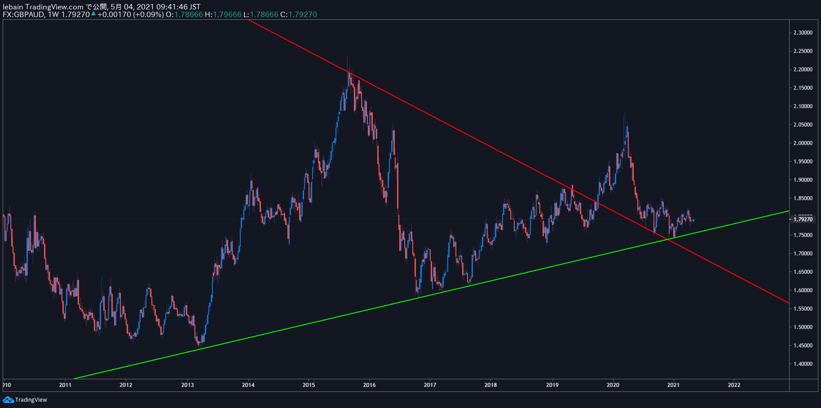
Task: Click the 2.05000 price axis label
Action: (x=803, y=125)
